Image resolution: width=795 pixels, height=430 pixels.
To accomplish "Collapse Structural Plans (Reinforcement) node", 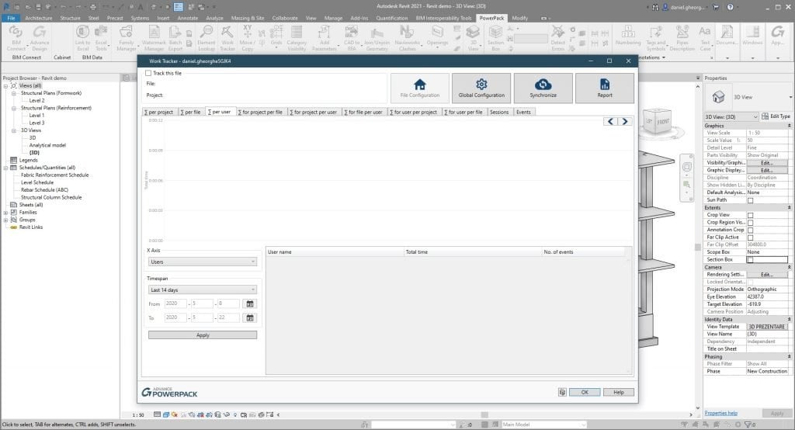I will 14,108.
